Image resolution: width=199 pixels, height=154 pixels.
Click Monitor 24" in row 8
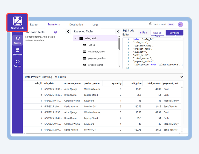point(90,130)
